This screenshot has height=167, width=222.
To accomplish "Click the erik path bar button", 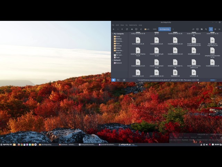I will point(147,29).
